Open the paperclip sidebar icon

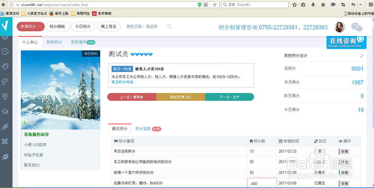(5, 126)
